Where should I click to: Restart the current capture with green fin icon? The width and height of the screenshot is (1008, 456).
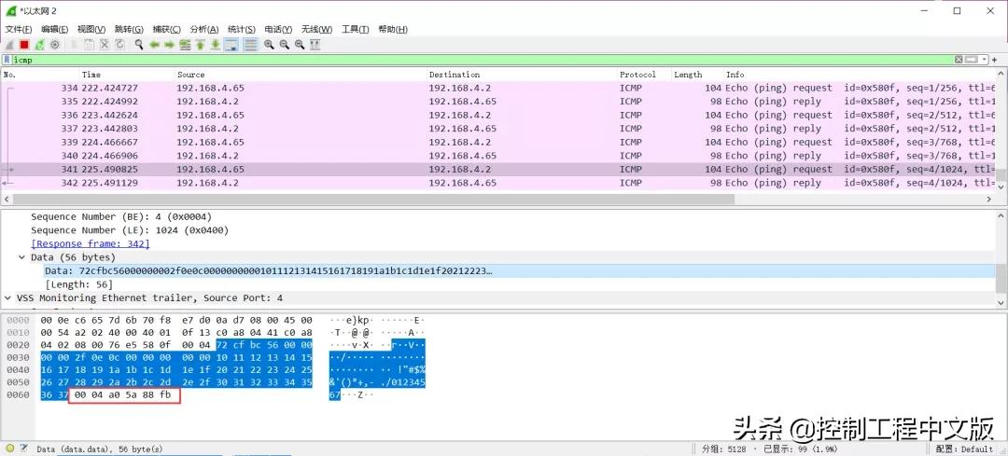click(39, 44)
